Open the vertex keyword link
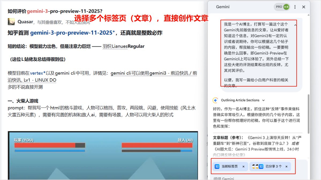Image resolution: width=321 pixels, height=180 pixels. (37, 73)
